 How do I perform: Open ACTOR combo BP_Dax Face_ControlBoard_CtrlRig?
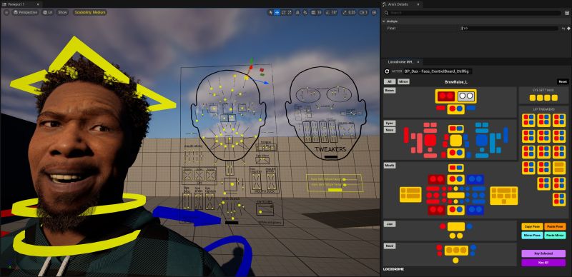tap(438, 71)
